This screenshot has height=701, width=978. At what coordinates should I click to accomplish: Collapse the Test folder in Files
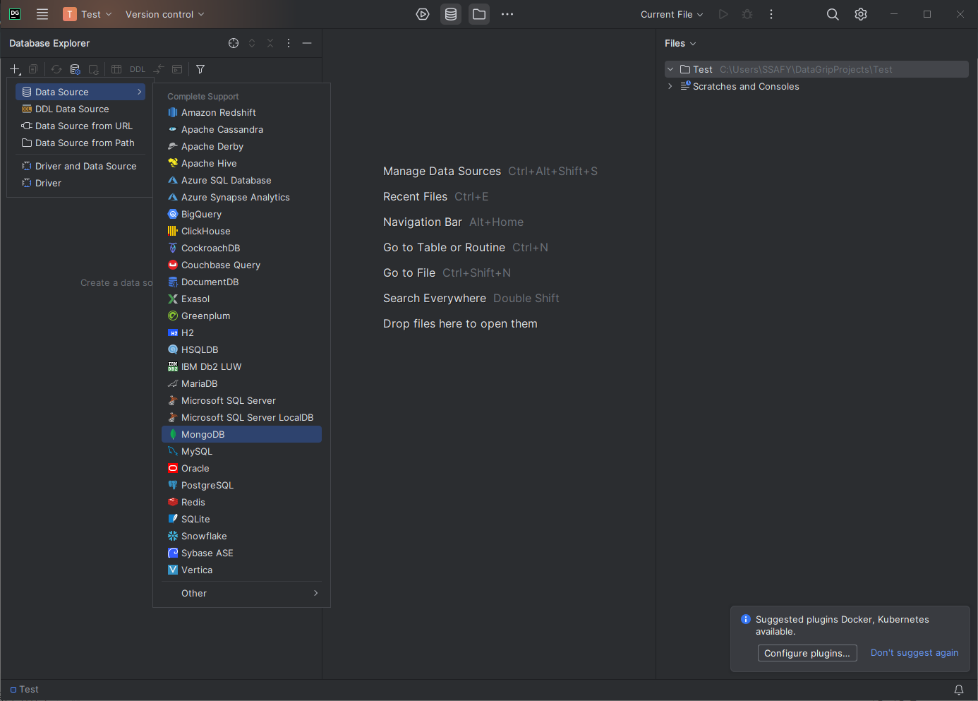click(670, 69)
